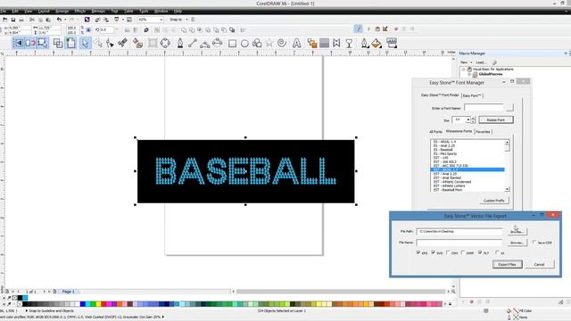Switch to the Easy Font tab
571x321 pixels.
click(x=472, y=95)
